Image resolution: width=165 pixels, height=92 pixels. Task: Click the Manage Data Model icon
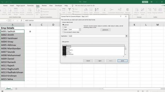(128, 11)
